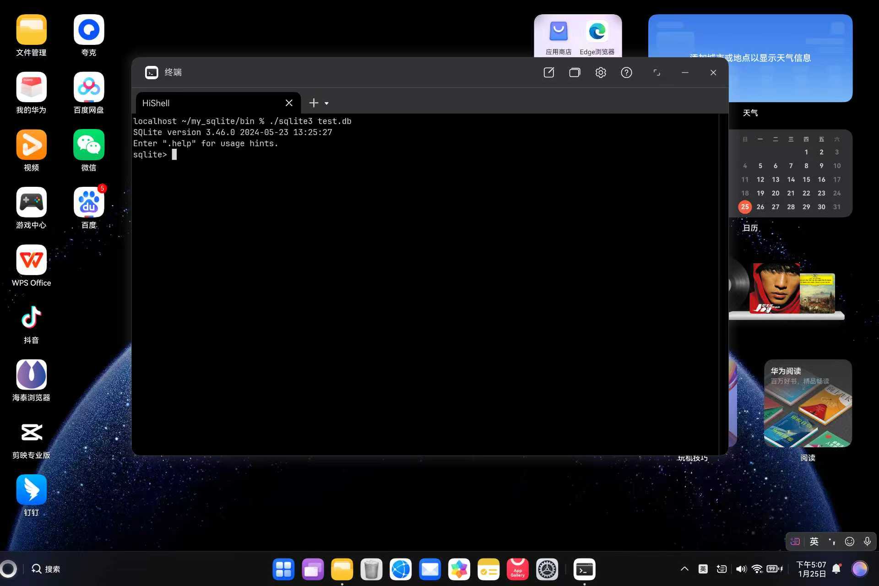879x586 pixels.
Task: Click the multi-window icon in terminal header
Action: coord(575,72)
